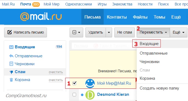188x101 pixels.
Task: Click the Новости top link
Action: (x=145, y=4)
